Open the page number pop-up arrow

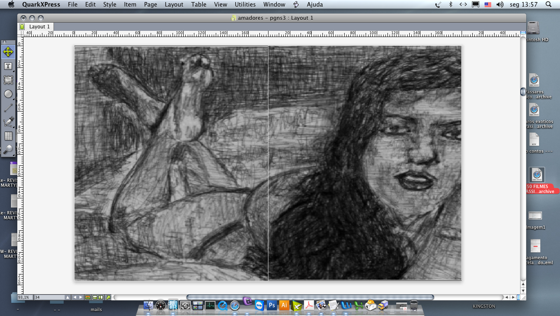tap(68, 297)
